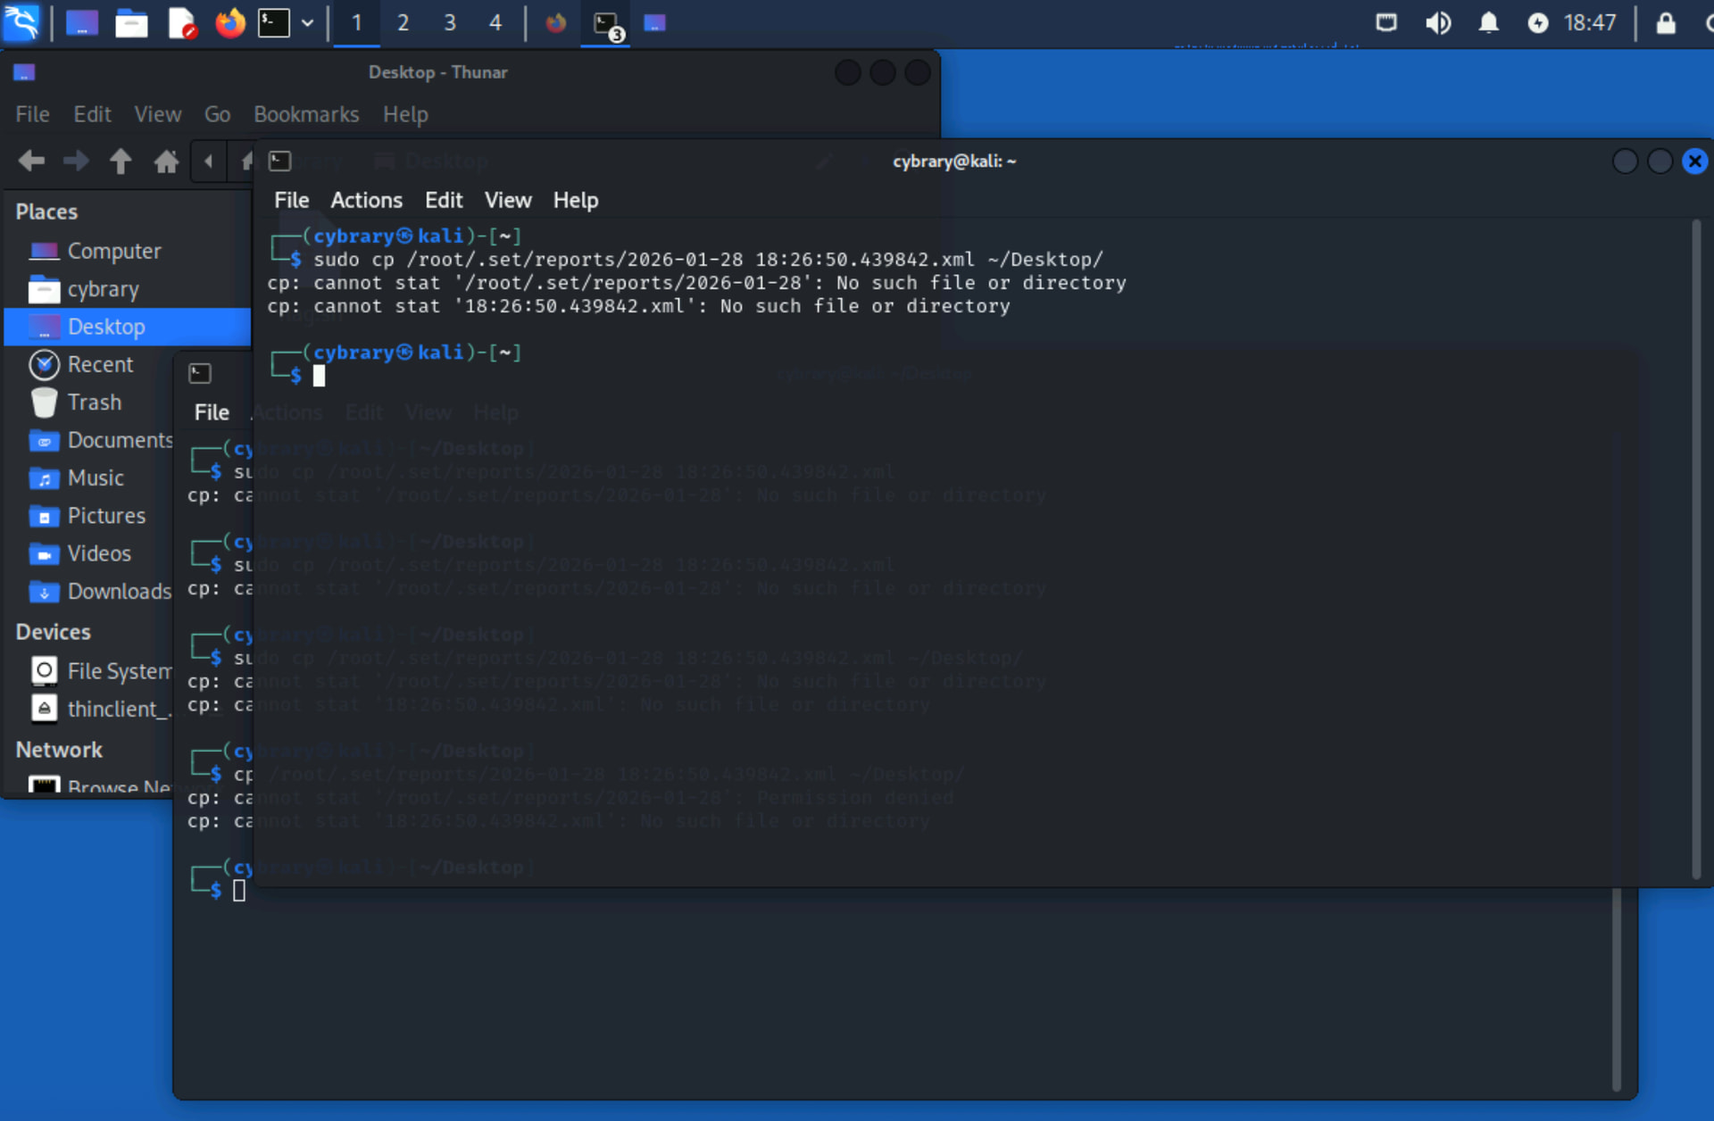Open the notifications bell icon
Image resolution: width=1714 pixels, height=1121 pixels.
(1488, 22)
